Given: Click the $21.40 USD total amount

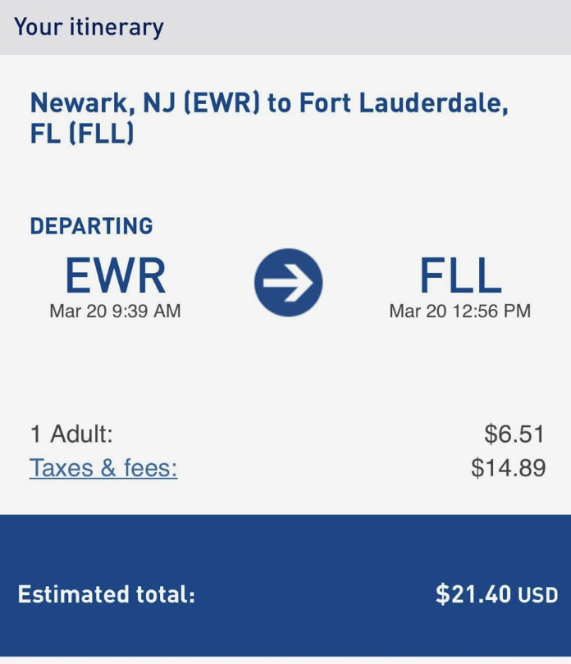Looking at the screenshot, I should pyautogui.click(x=497, y=594).
